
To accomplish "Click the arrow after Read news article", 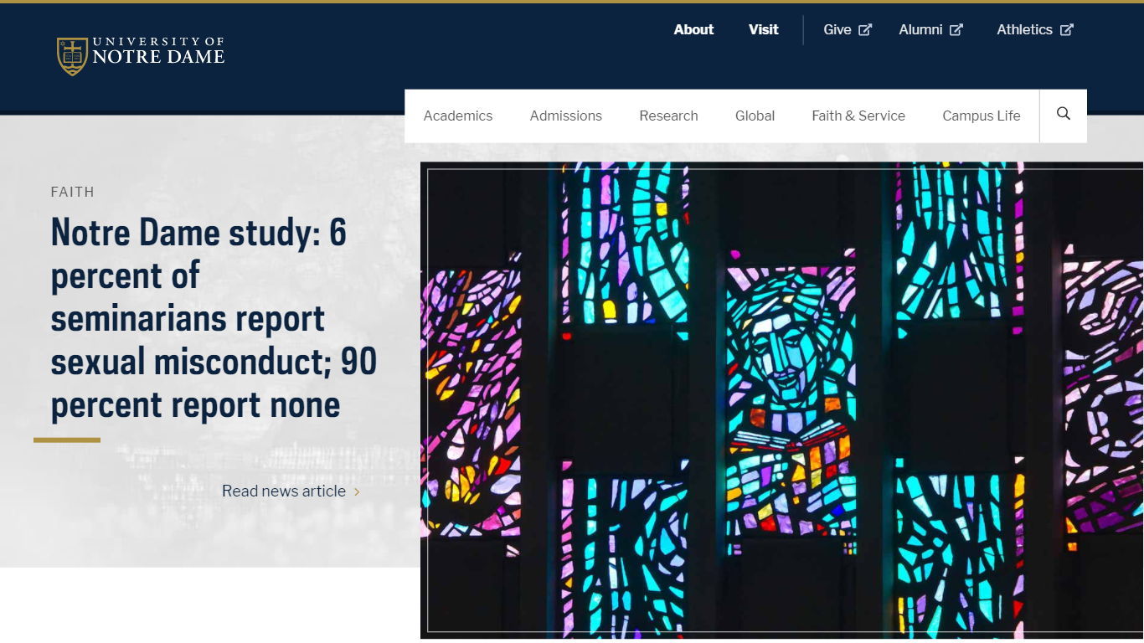I will coord(357,491).
